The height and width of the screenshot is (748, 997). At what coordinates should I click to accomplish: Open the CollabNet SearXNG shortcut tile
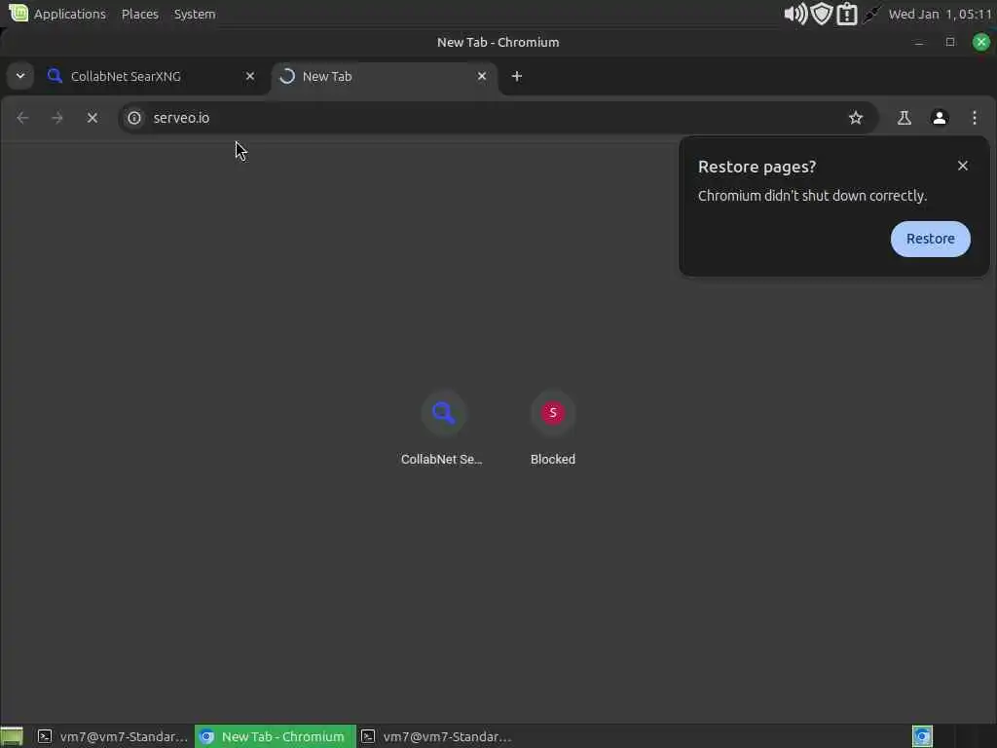(443, 429)
